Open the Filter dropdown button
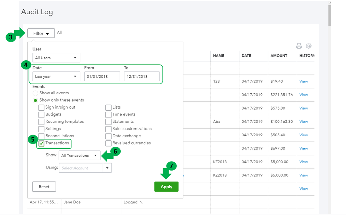This screenshot has width=346, height=215. tap(41, 33)
